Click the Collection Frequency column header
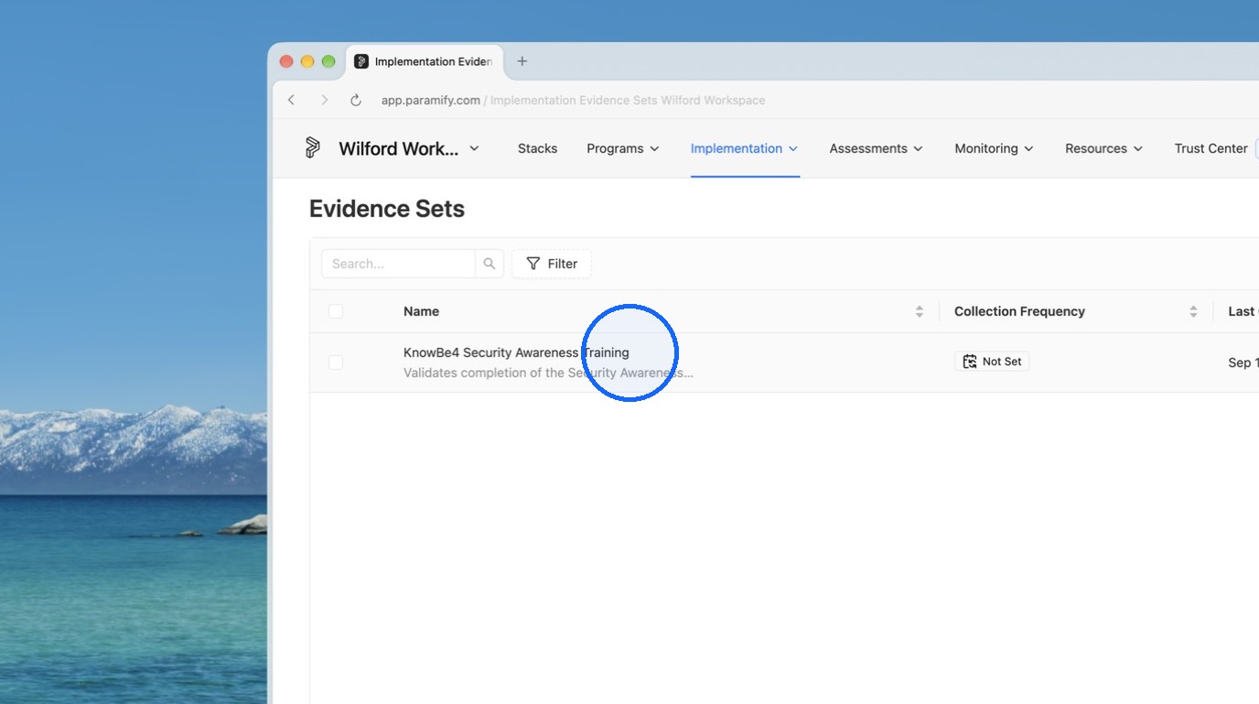Screen dimensions: 1259x704 tap(1019, 311)
